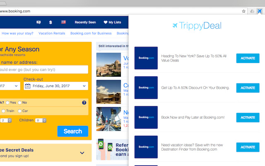Expand the Secret Deals section chevron
Screen dimensions: 265x166
[82, 153]
